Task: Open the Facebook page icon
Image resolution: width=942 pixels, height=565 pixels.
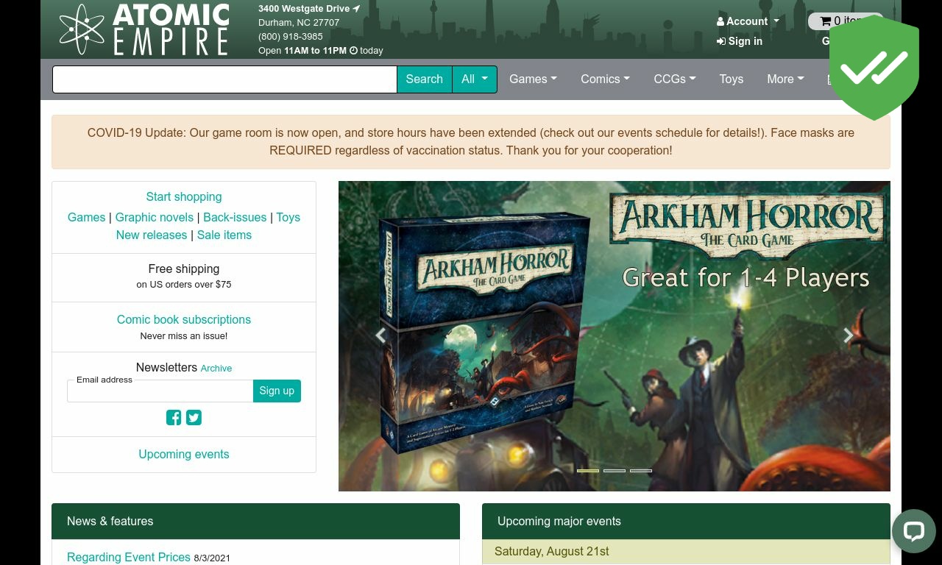Action: click(174, 418)
